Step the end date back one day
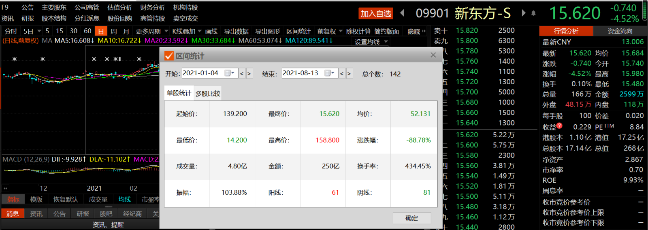 click(x=342, y=73)
